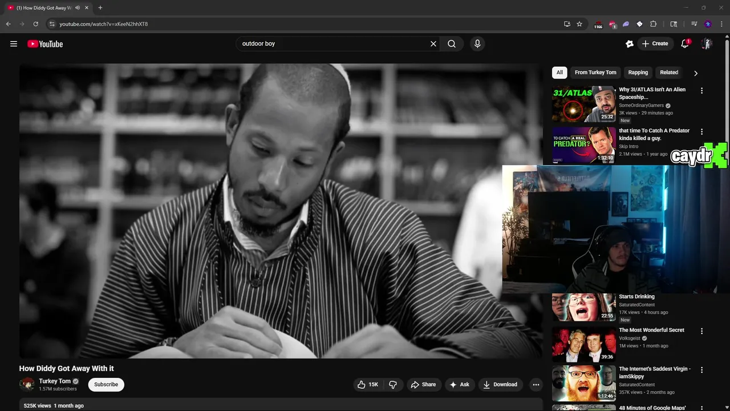Open Turkey Tom channel avatar
Screen dimensions: 730x411
tap(27, 385)
